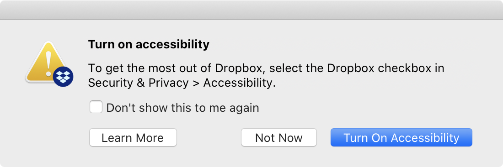
Task: Click the word 'Accessibility.' in the description
Action: 240,83
